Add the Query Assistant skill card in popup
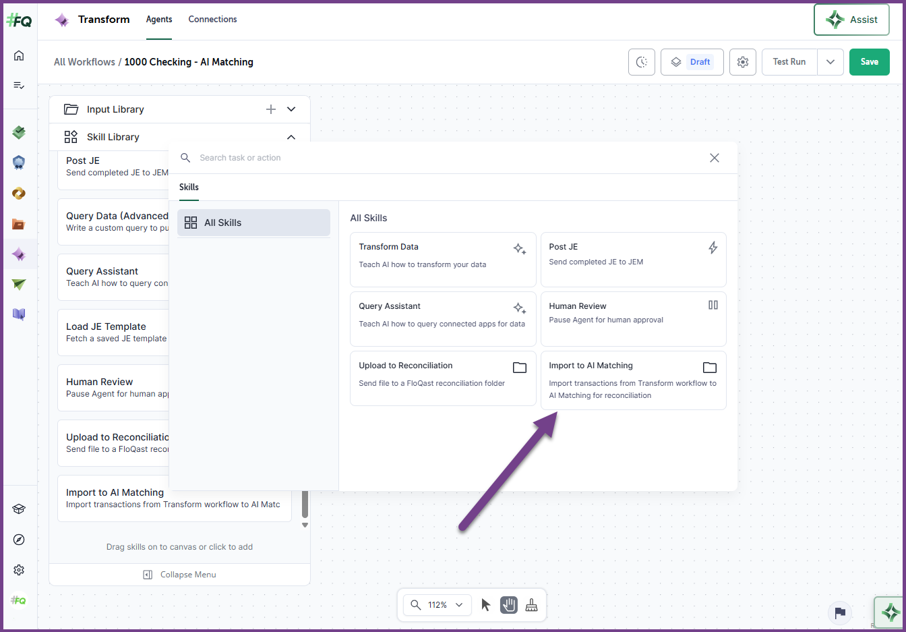The height and width of the screenshot is (632, 906). click(x=443, y=319)
